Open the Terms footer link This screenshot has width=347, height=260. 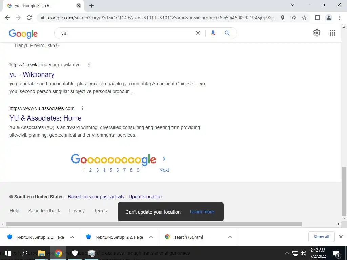coord(100,211)
